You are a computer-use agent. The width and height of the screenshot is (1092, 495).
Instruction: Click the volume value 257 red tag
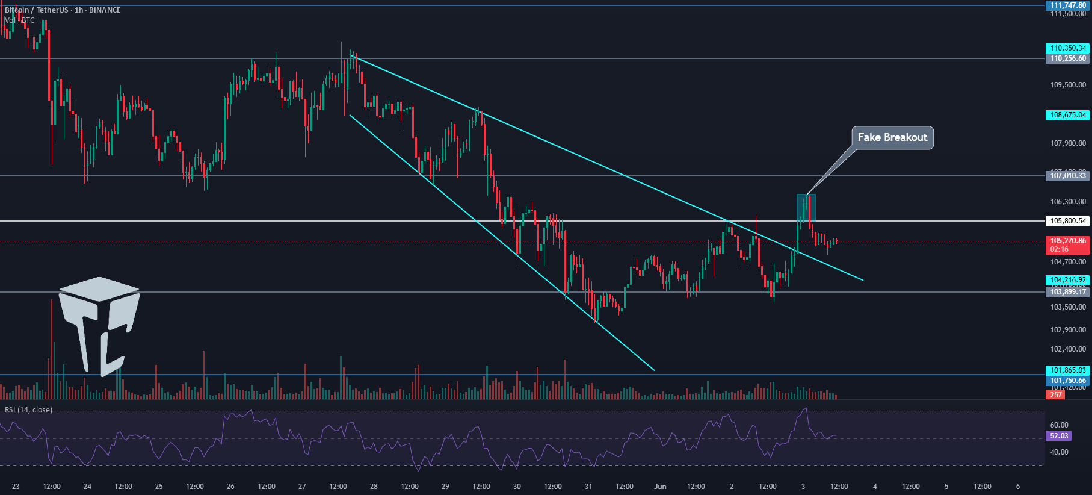pos(1056,395)
